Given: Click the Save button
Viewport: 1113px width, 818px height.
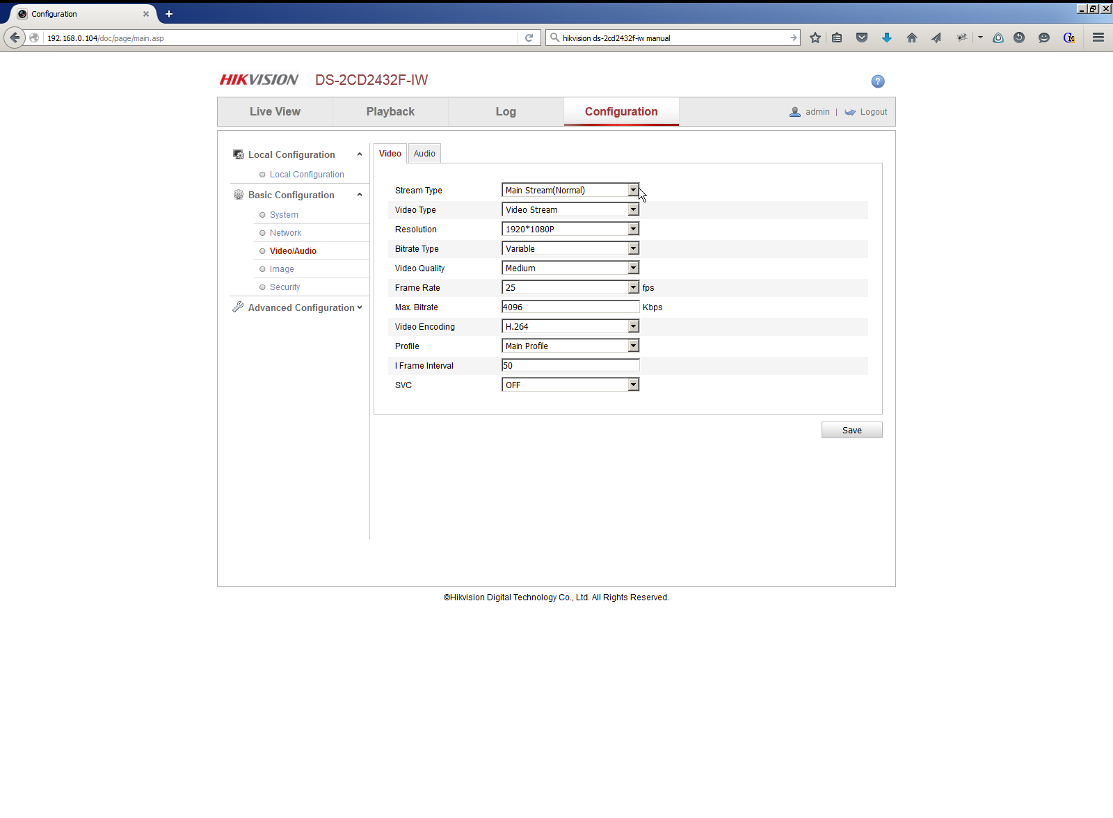Looking at the screenshot, I should [x=852, y=430].
